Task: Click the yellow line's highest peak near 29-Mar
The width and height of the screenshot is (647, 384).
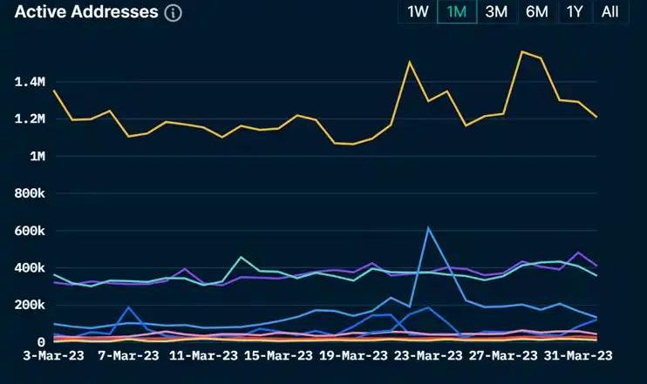Action: (521, 51)
